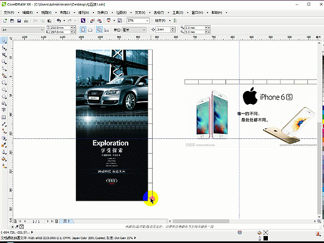Select the Parallel Dimension tool
The image size is (324, 243).
[x=4, y=124]
